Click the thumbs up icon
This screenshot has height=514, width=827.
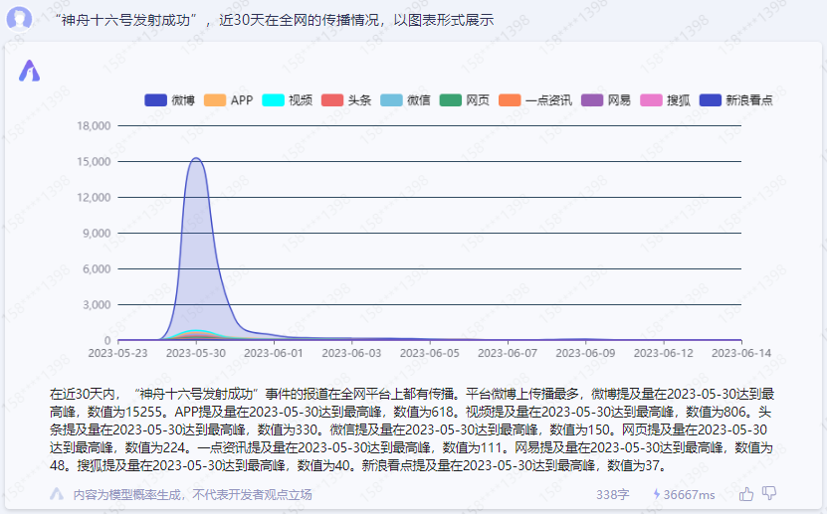coord(746,494)
